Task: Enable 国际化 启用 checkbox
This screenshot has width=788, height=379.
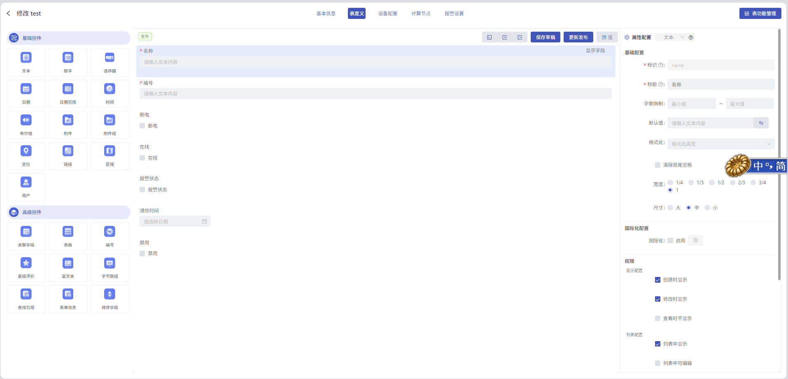Action: tap(670, 241)
